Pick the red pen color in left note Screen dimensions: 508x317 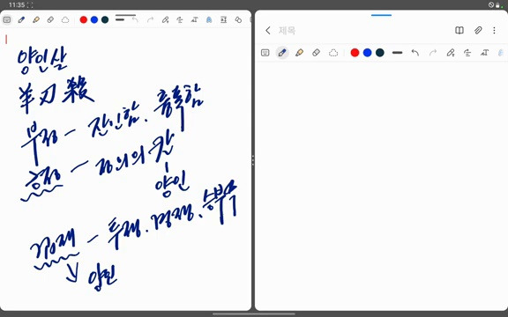pyautogui.click(x=84, y=19)
